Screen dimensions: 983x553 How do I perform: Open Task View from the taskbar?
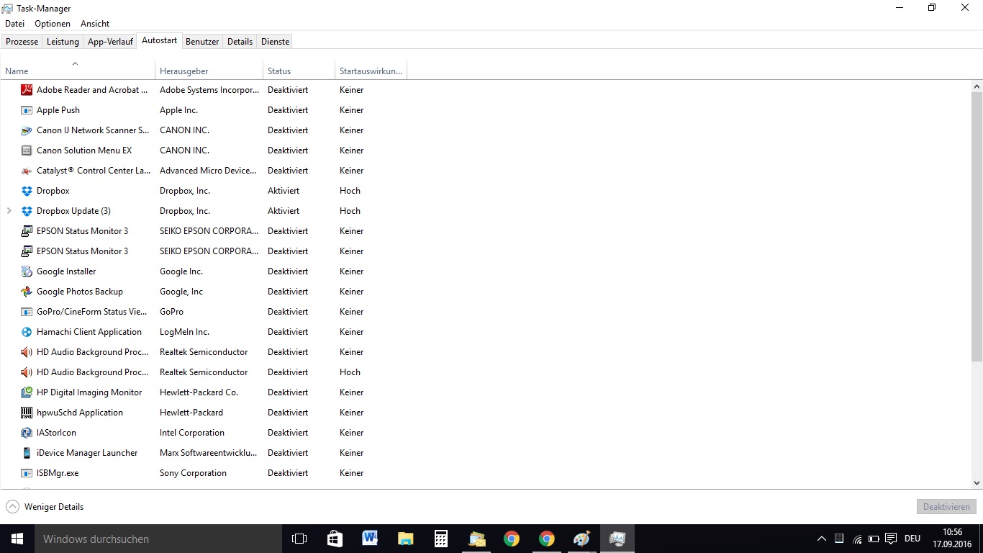[299, 539]
